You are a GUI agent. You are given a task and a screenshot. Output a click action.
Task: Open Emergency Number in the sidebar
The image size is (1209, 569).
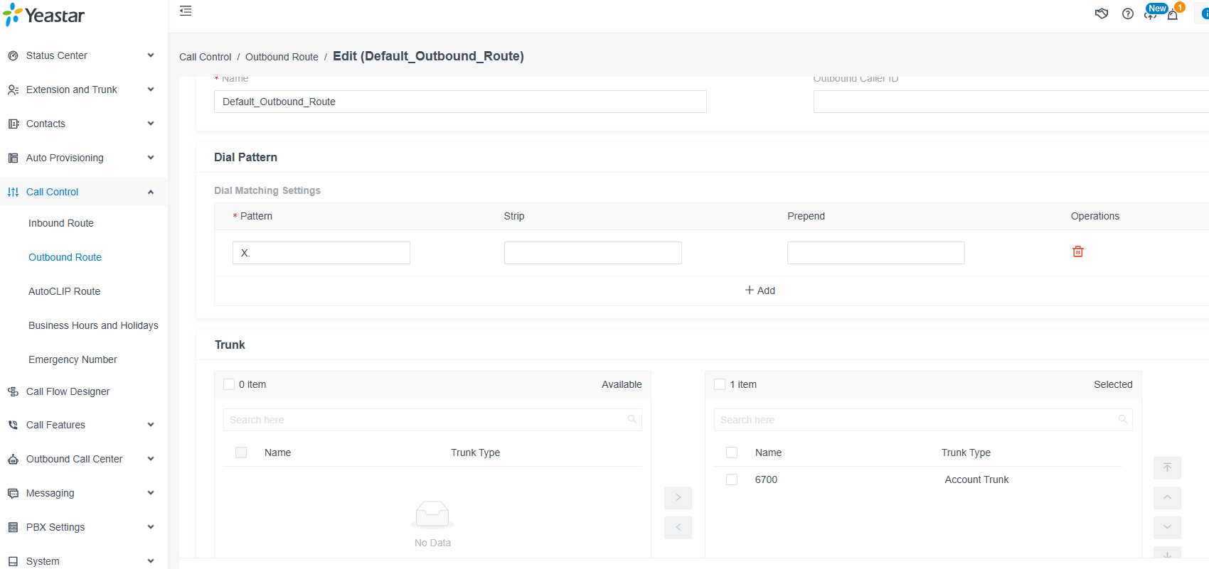tap(73, 359)
